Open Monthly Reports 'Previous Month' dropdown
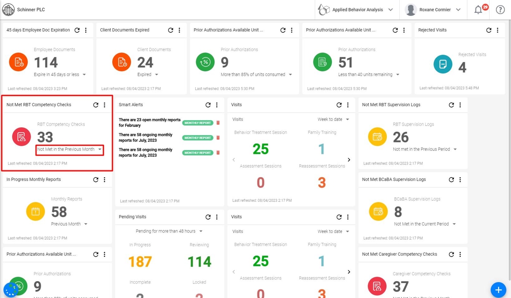511x298 pixels. pyautogui.click(x=69, y=224)
